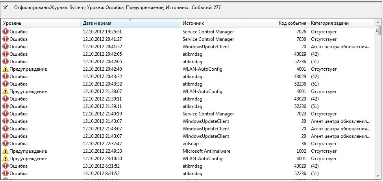Click error icon of 19:25:51 event
Viewport: 383px width, 181px height.
(x=6, y=32)
